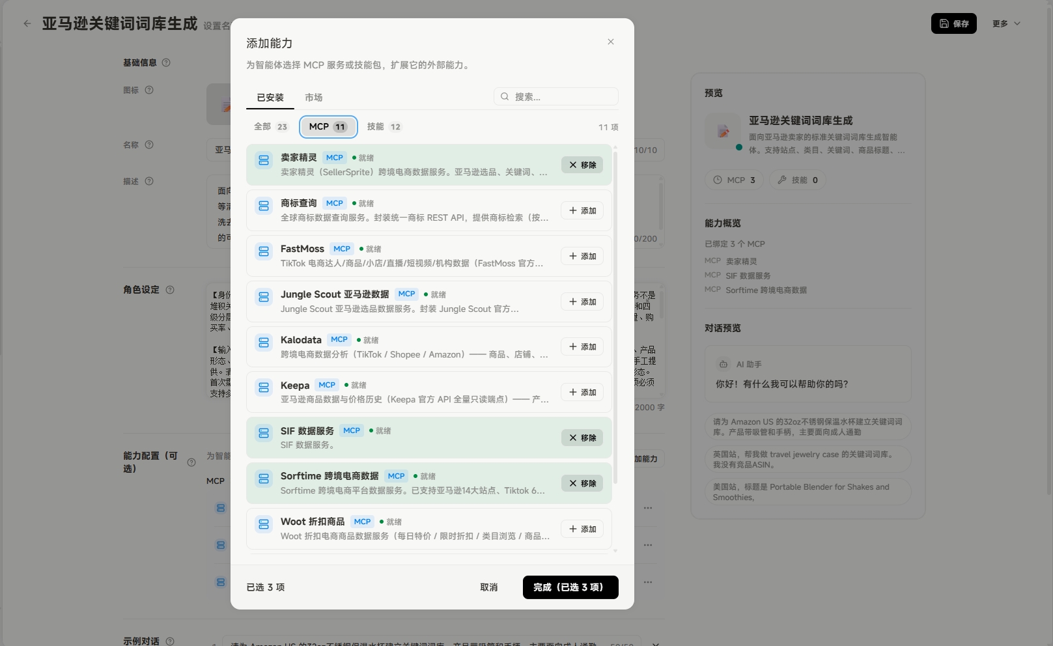Click the Woot 折扣商品 MCP tag
Image resolution: width=1053 pixels, height=646 pixels.
362,522
